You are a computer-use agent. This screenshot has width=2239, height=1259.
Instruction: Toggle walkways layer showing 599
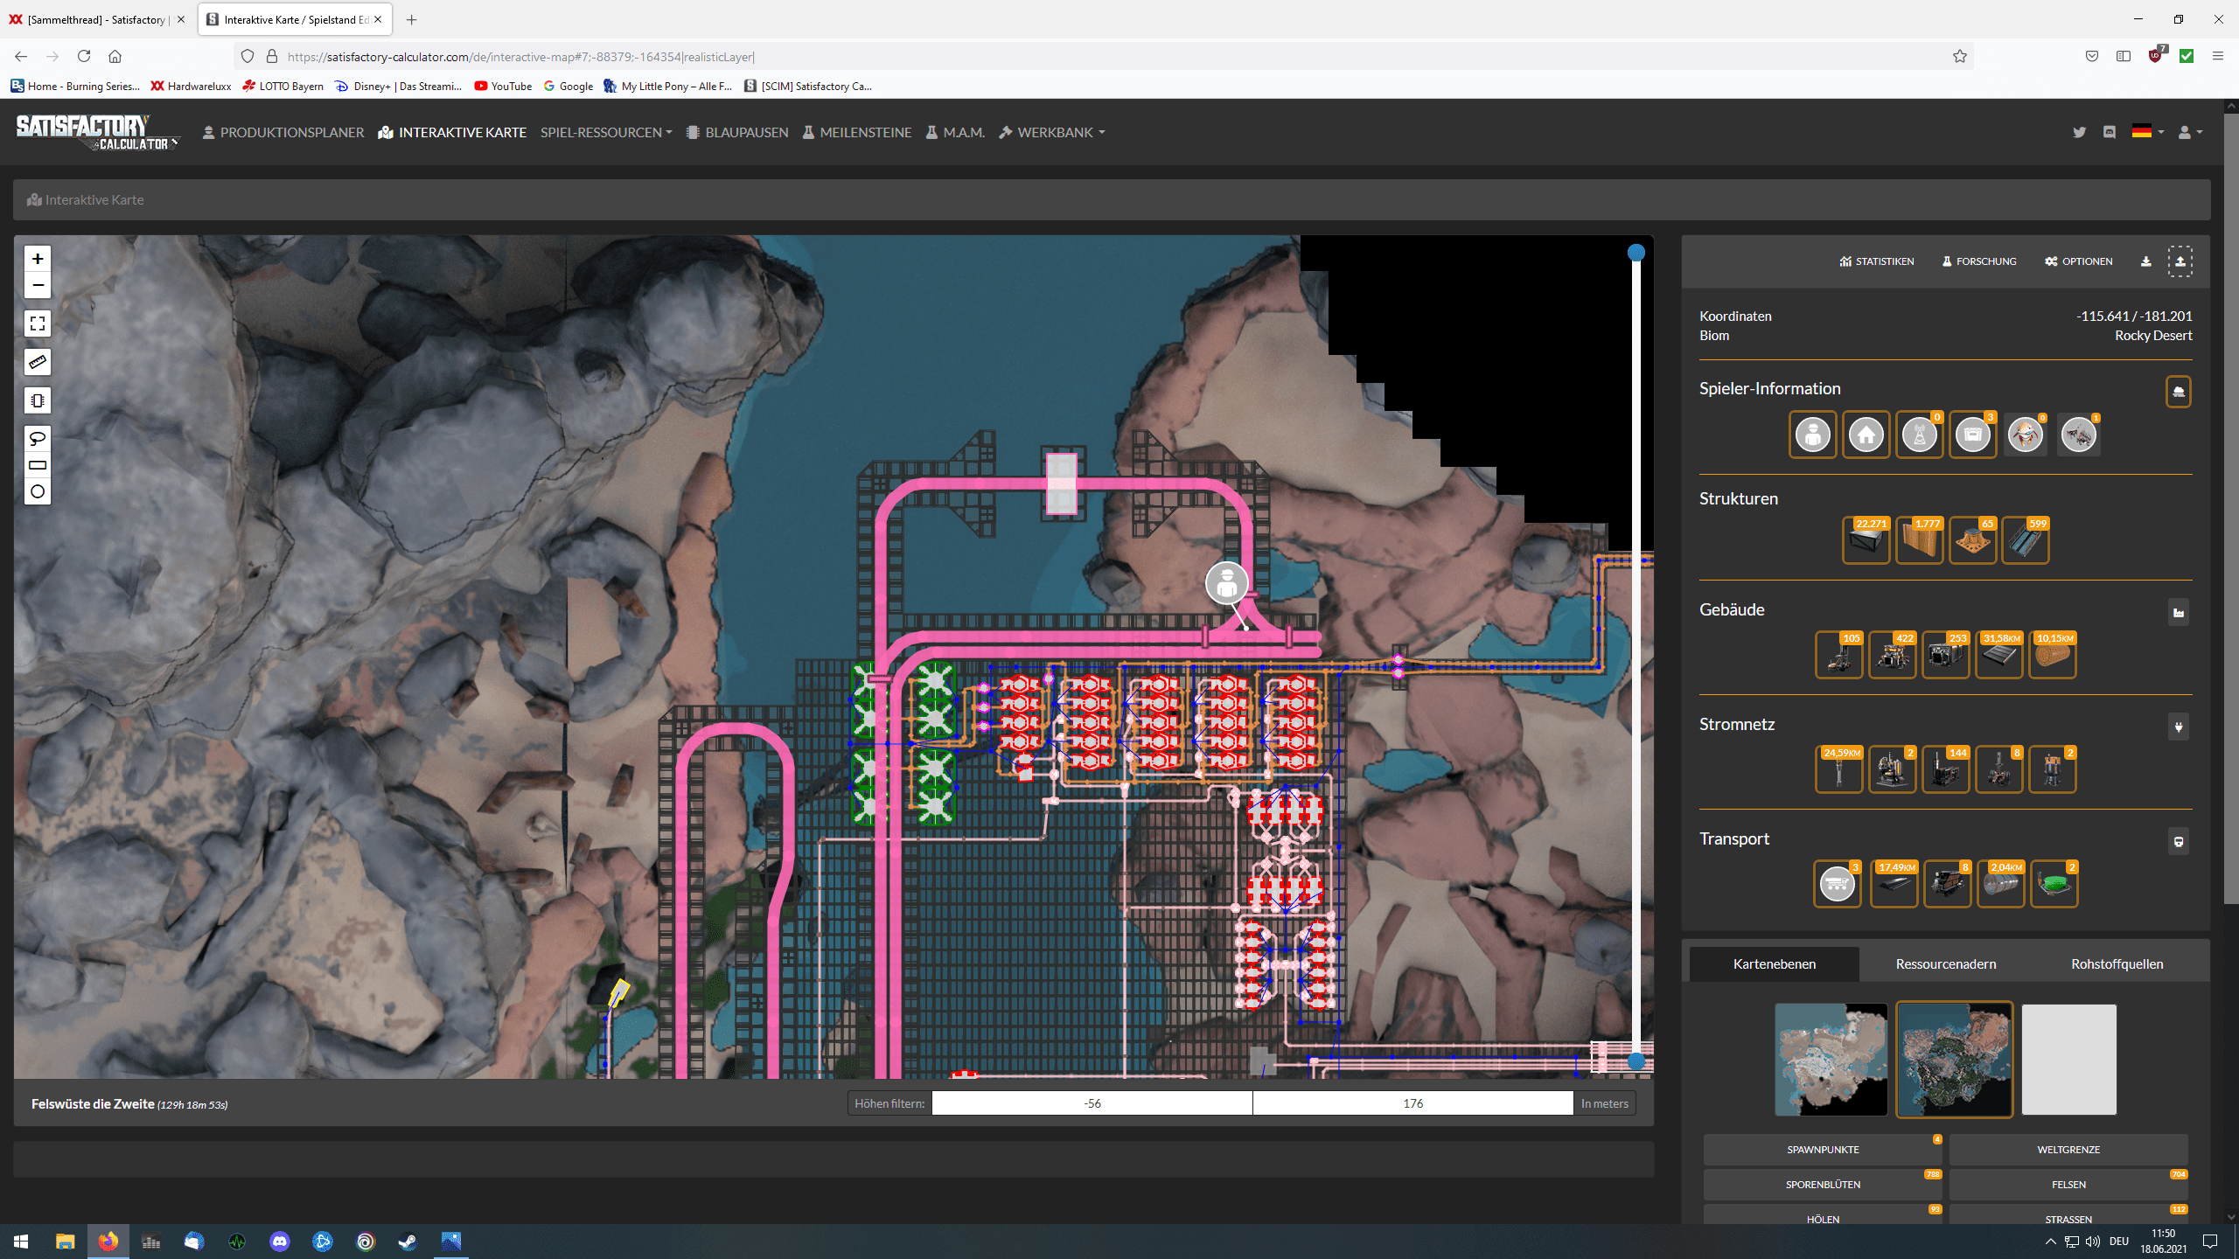coord(2026,541)
